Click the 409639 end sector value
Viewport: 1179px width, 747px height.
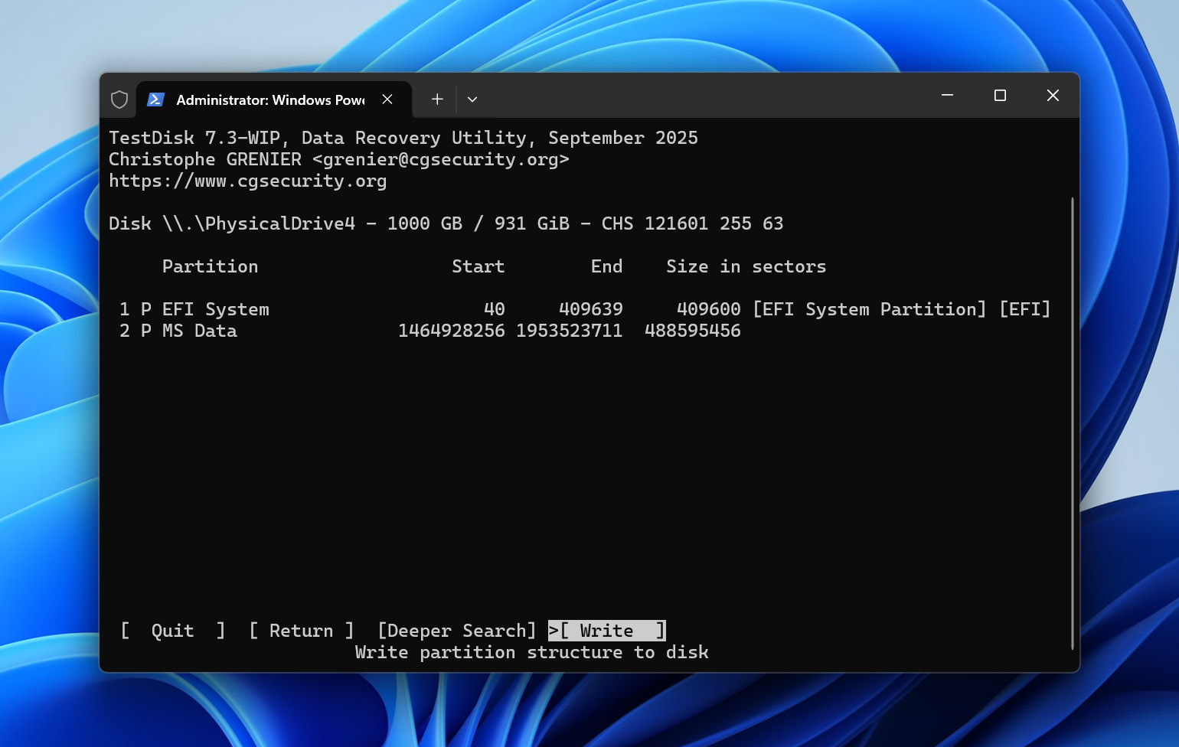click(x=590, y=309)
